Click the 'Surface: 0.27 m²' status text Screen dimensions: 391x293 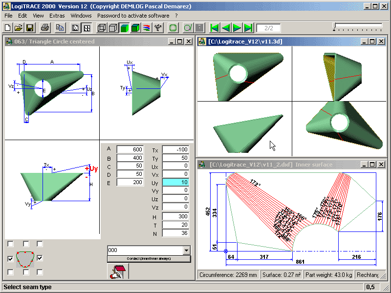point(282,275)
